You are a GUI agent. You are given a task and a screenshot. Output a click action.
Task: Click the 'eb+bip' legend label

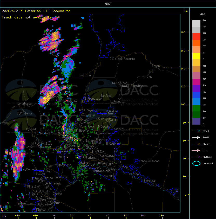[207, 157]
